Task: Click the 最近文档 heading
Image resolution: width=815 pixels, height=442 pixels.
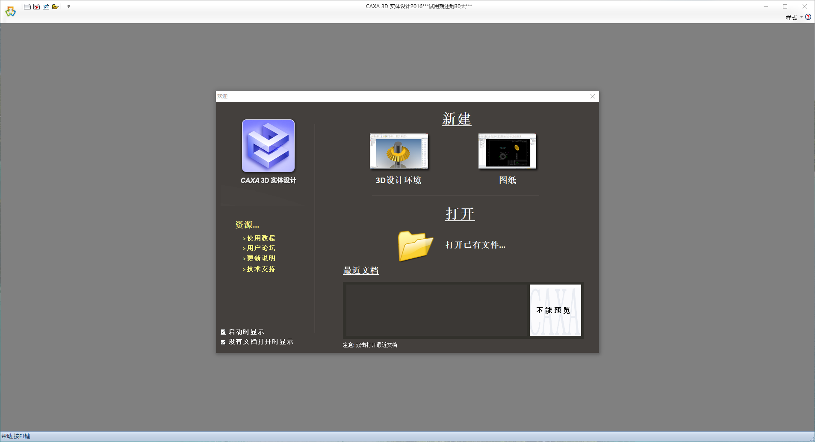Action: tap(361, 270)
